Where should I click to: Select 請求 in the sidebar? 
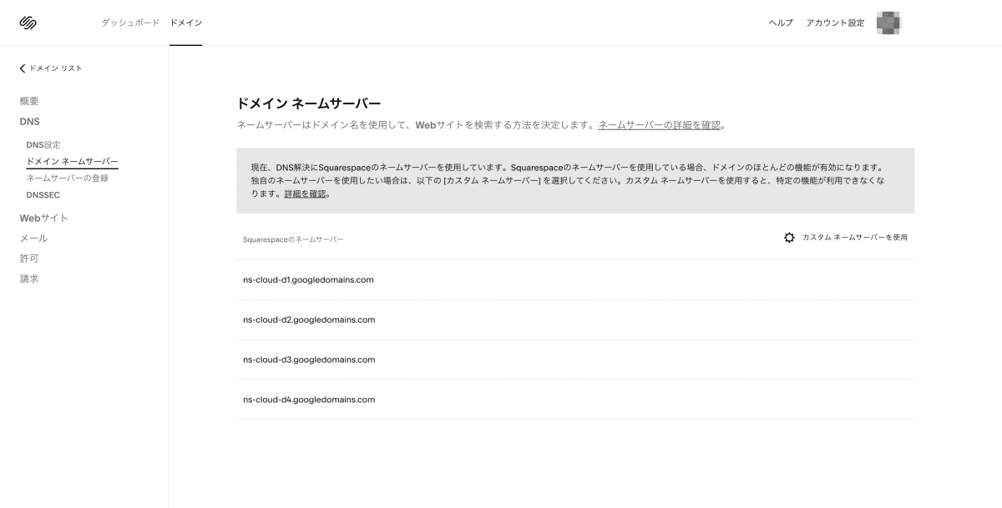coord(29,279)
